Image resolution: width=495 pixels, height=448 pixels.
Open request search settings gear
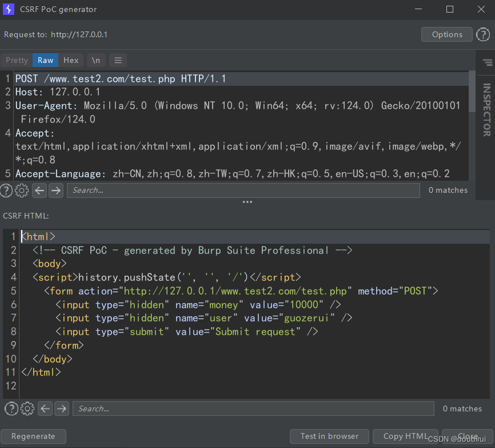(x=22, y=191)
